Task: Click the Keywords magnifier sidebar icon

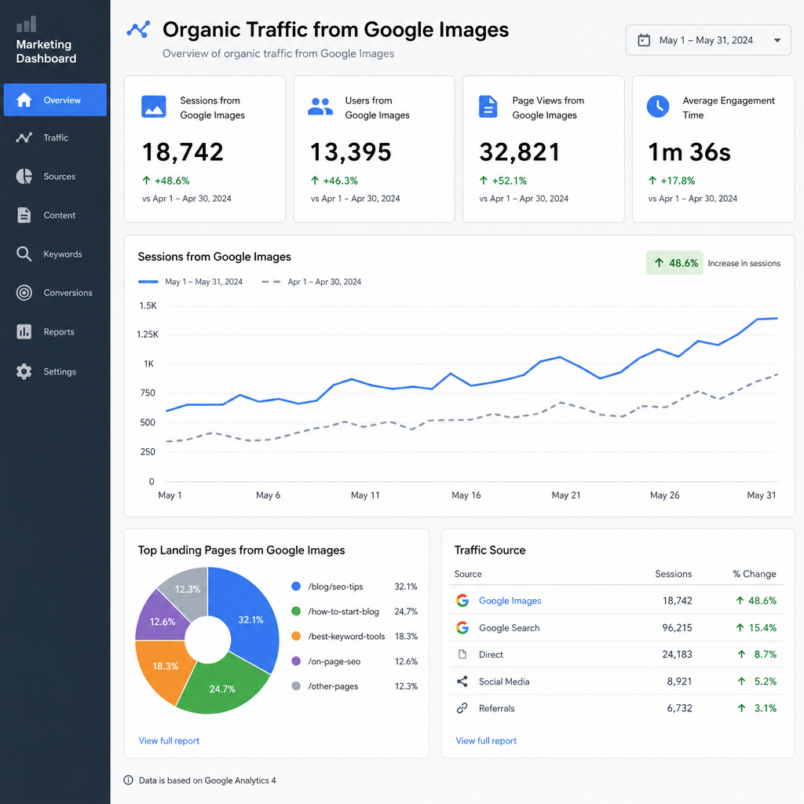Action: (24, 254)
